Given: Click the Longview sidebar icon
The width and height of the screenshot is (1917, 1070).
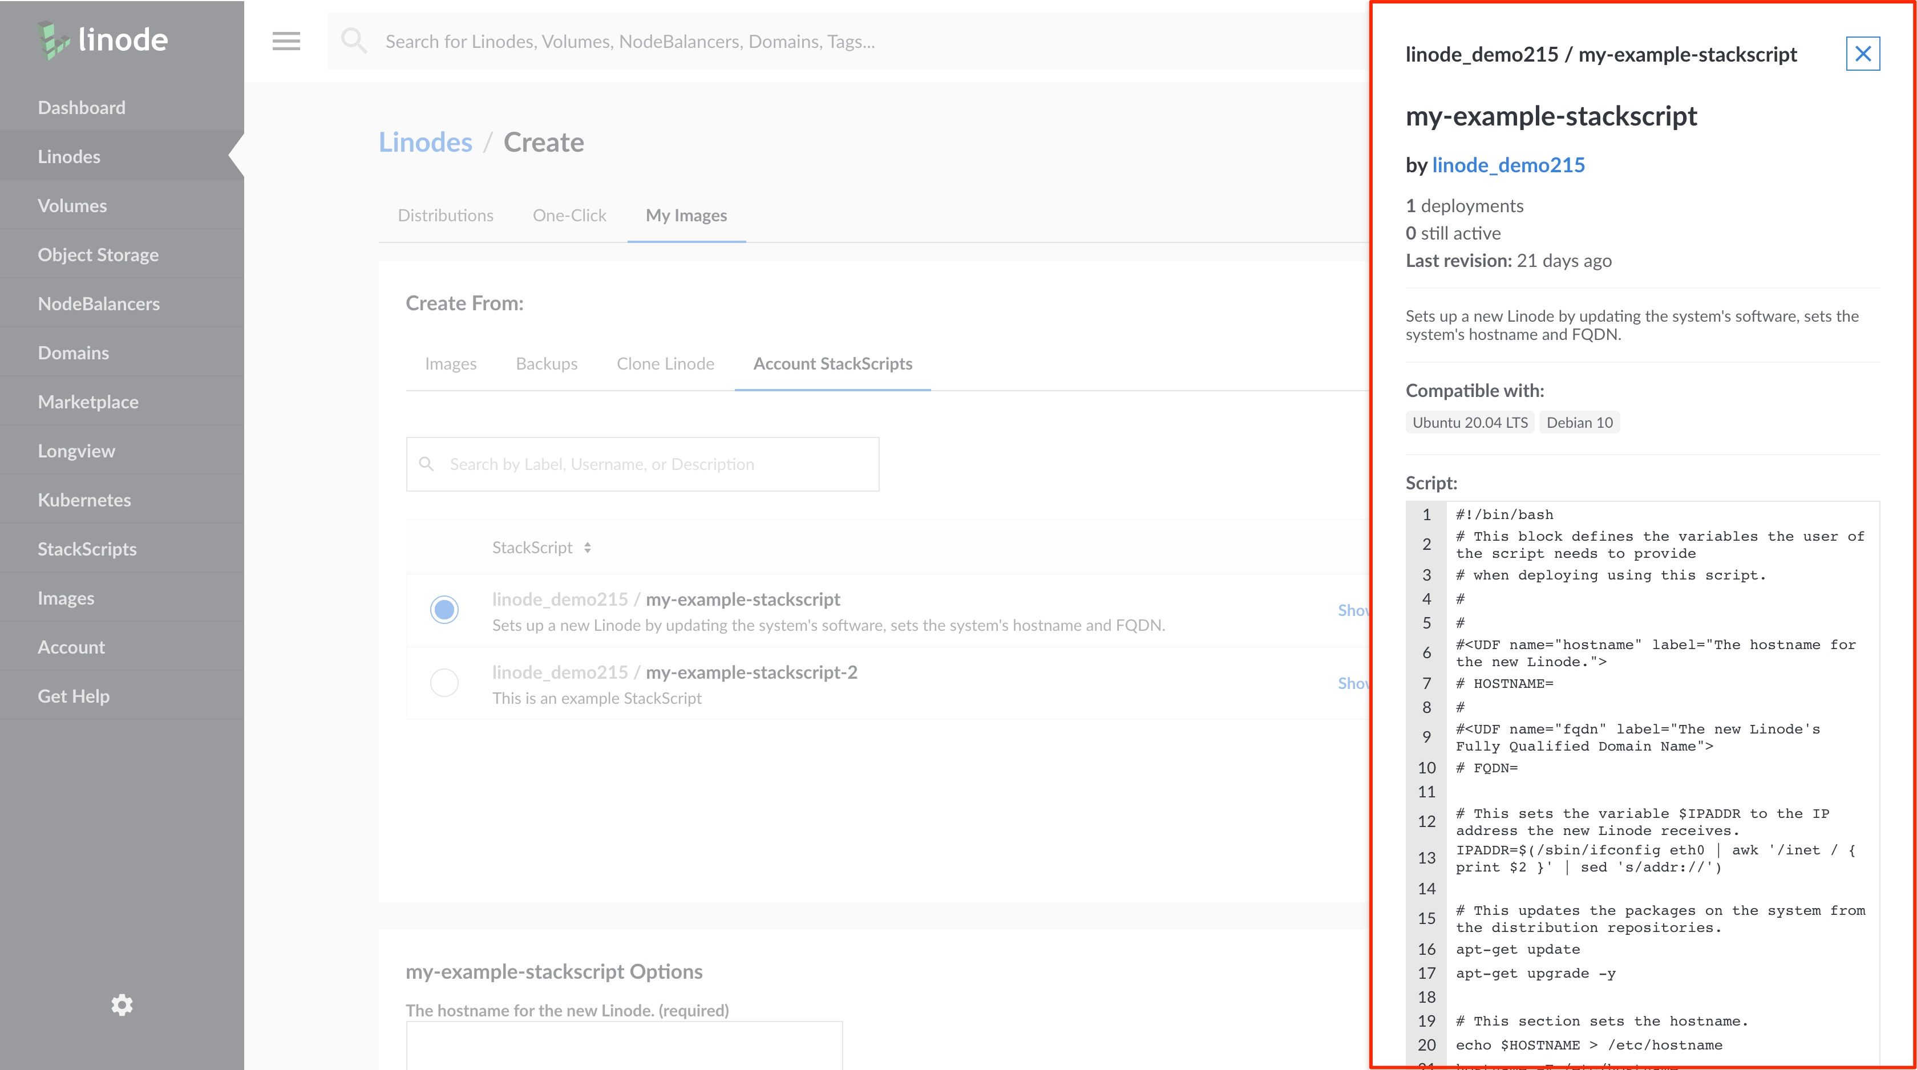Looking at the screenshot, I should click(75, 450).
